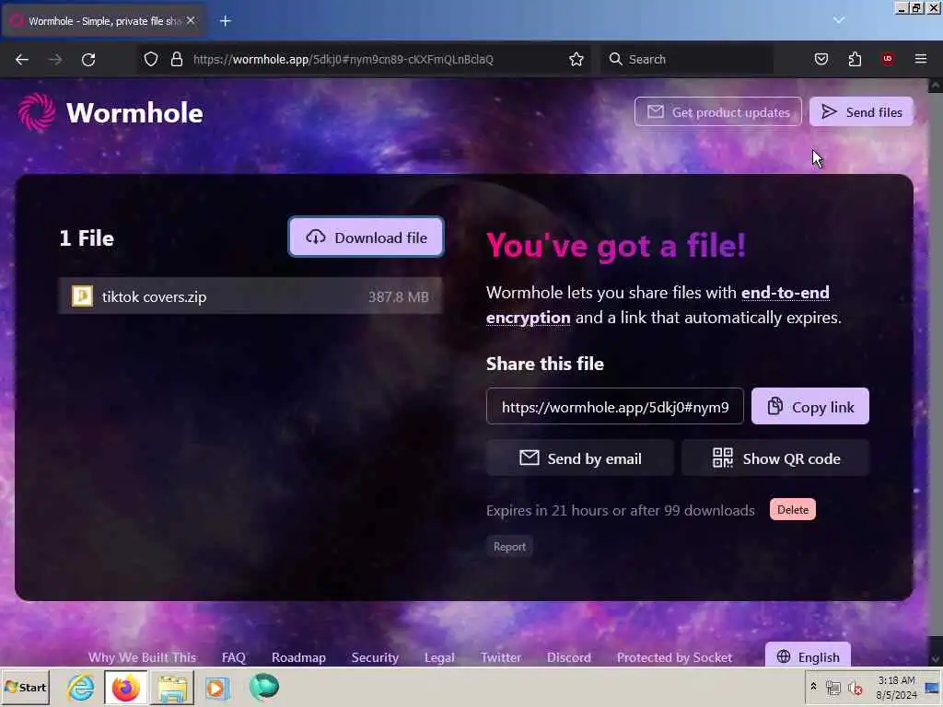Open the end-to-end encryption link
This screenshot has height=707, width=943.
[658, 305]
